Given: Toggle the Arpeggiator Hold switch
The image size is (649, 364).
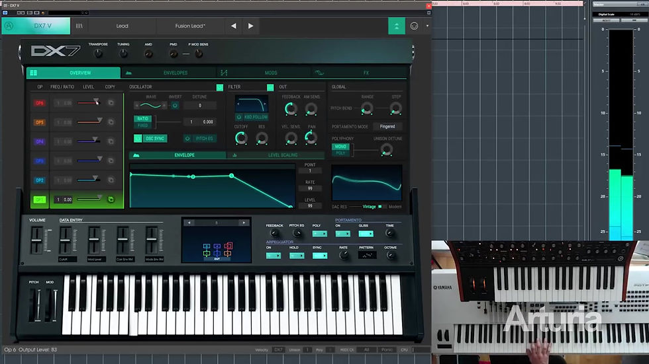Looking at the screenshot, I should (297, 256).
